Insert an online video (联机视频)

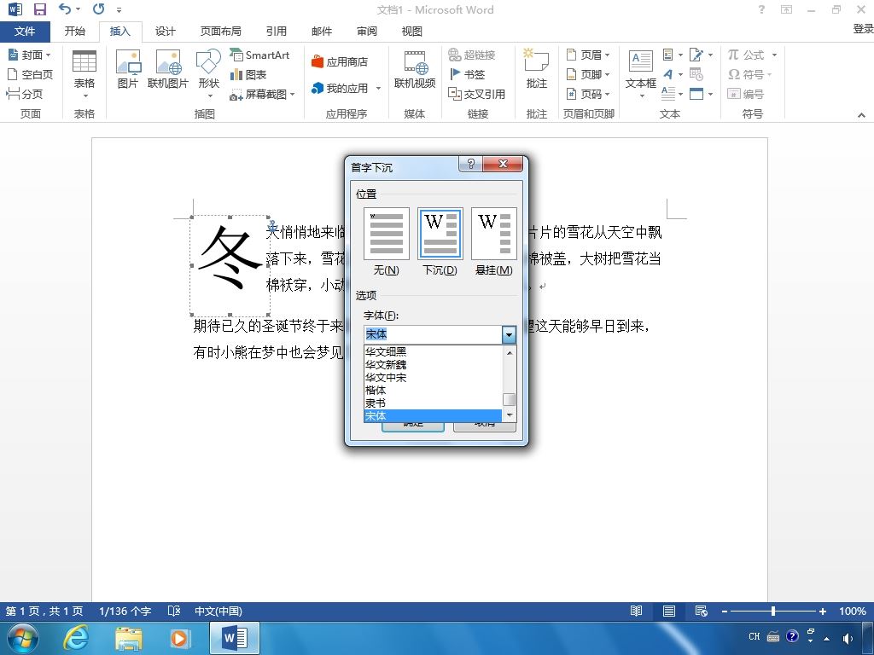pyautogui.click(x=415, y=69)
